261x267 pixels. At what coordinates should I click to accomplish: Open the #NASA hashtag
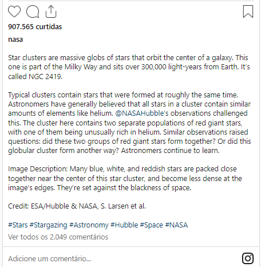pos(176,225)
